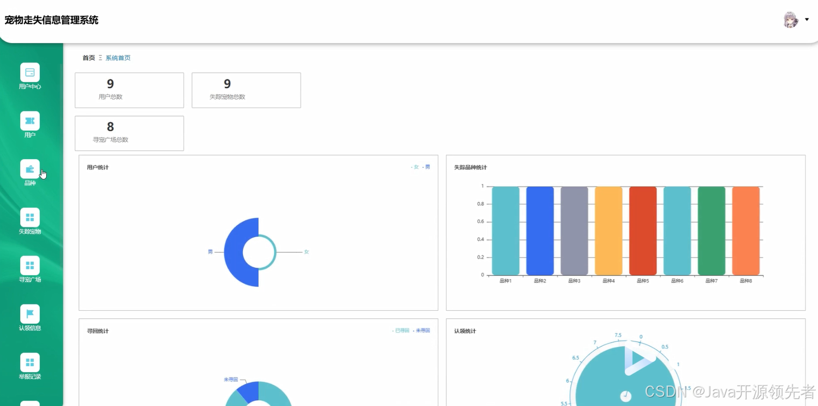Screen dimensions: 818x406
Task: Open the 品种 sidebar icon
Action: (30, 169)
